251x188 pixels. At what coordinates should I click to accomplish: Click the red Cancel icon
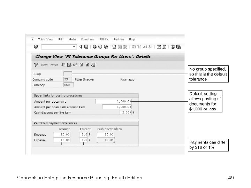[106, 47]
